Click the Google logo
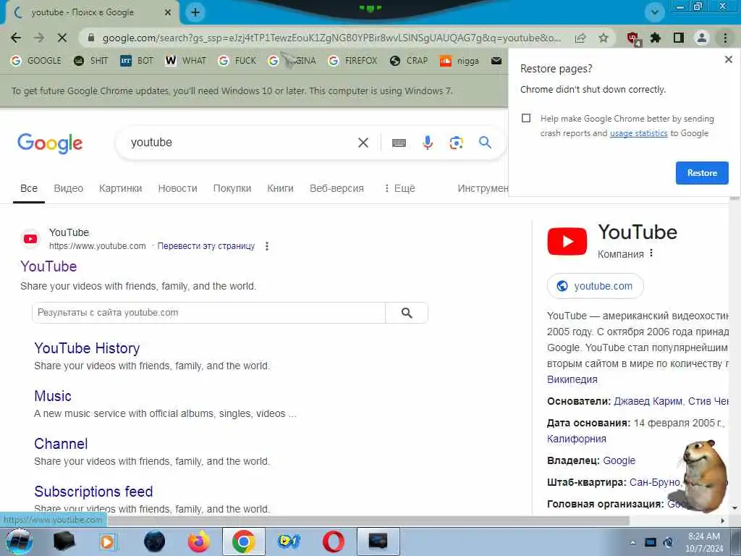741x556 pixels. click(50, 143)
